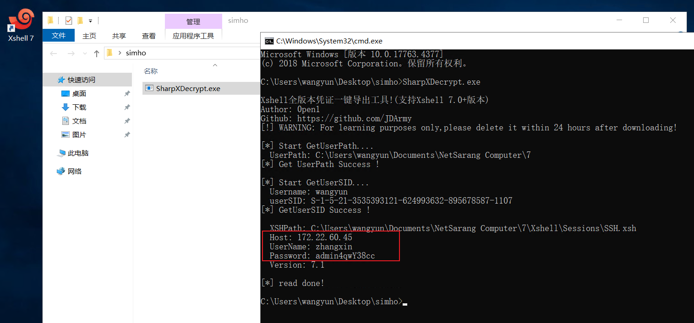This screenshot has width=694, height=323.
Task: Go forward using Explorer forward arrow
Action: (71, 54)
